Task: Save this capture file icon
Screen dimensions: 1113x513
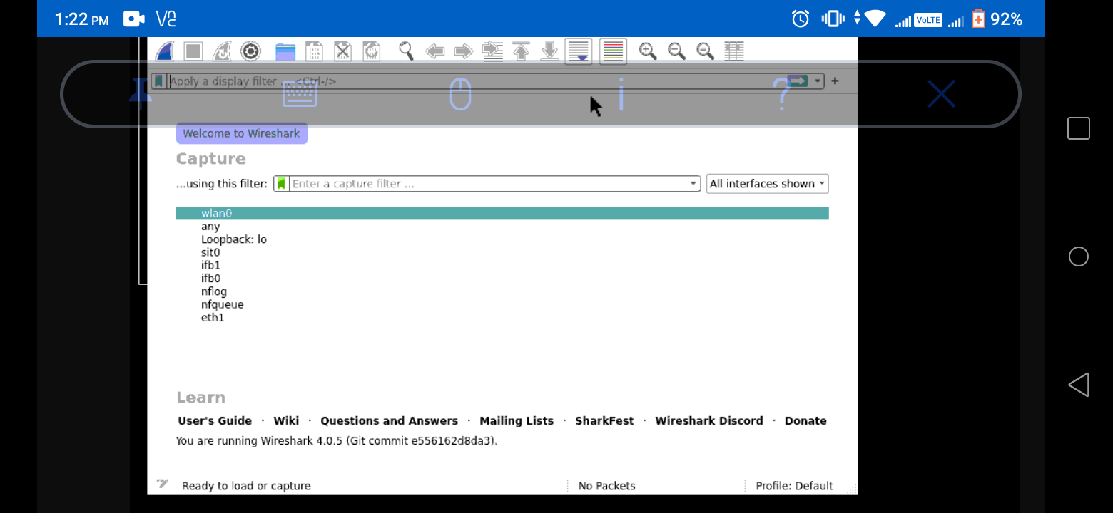Action: pos(314,51)
